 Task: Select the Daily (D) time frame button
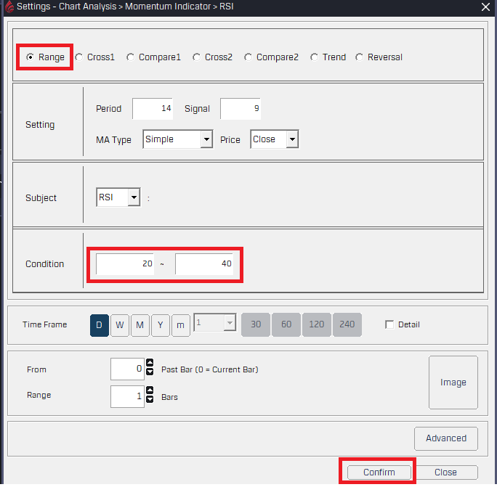pos(99,325)
